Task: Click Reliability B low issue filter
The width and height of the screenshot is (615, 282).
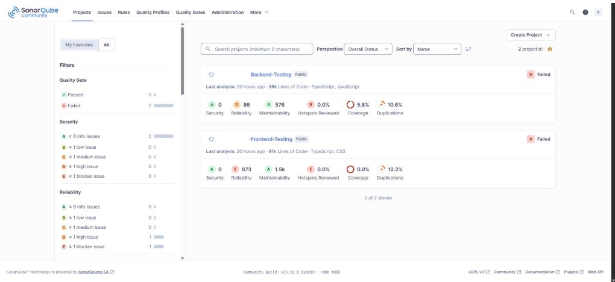Action: point(116,218)
